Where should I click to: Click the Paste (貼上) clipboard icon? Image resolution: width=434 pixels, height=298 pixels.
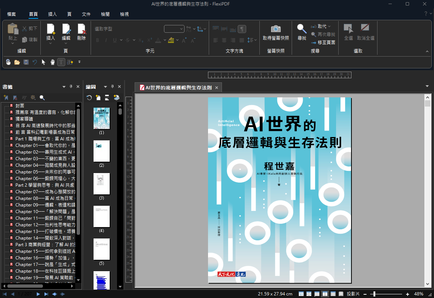point(13,29)
